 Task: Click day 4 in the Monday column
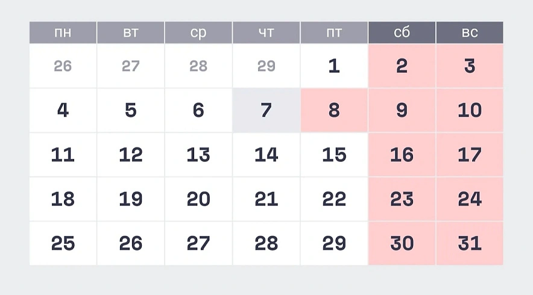click(x=63, y=110)
